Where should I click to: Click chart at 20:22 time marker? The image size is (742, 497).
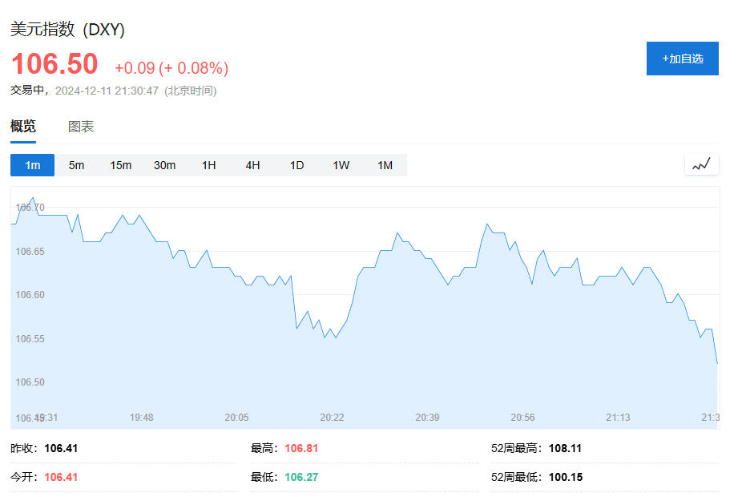point(332,337)
